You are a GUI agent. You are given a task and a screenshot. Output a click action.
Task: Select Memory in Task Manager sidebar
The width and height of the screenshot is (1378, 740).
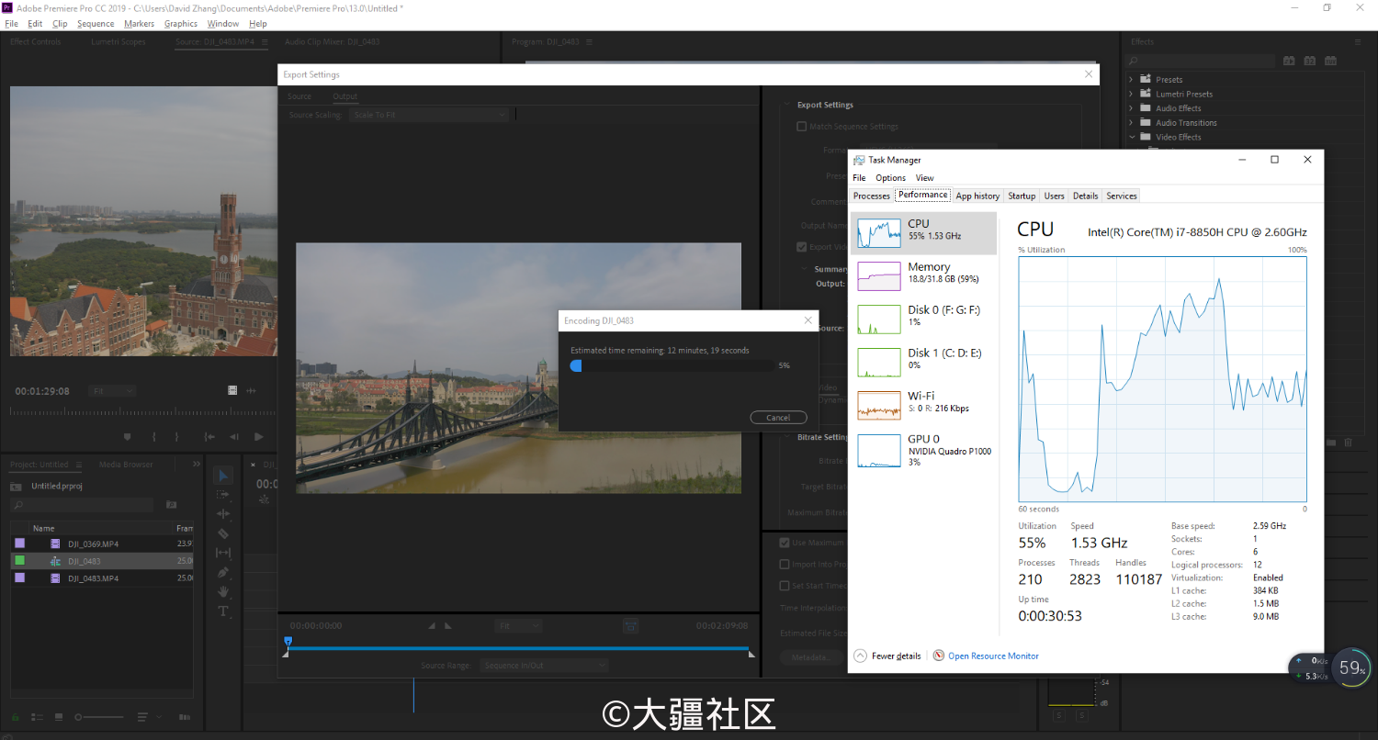[x=923, y=274]
